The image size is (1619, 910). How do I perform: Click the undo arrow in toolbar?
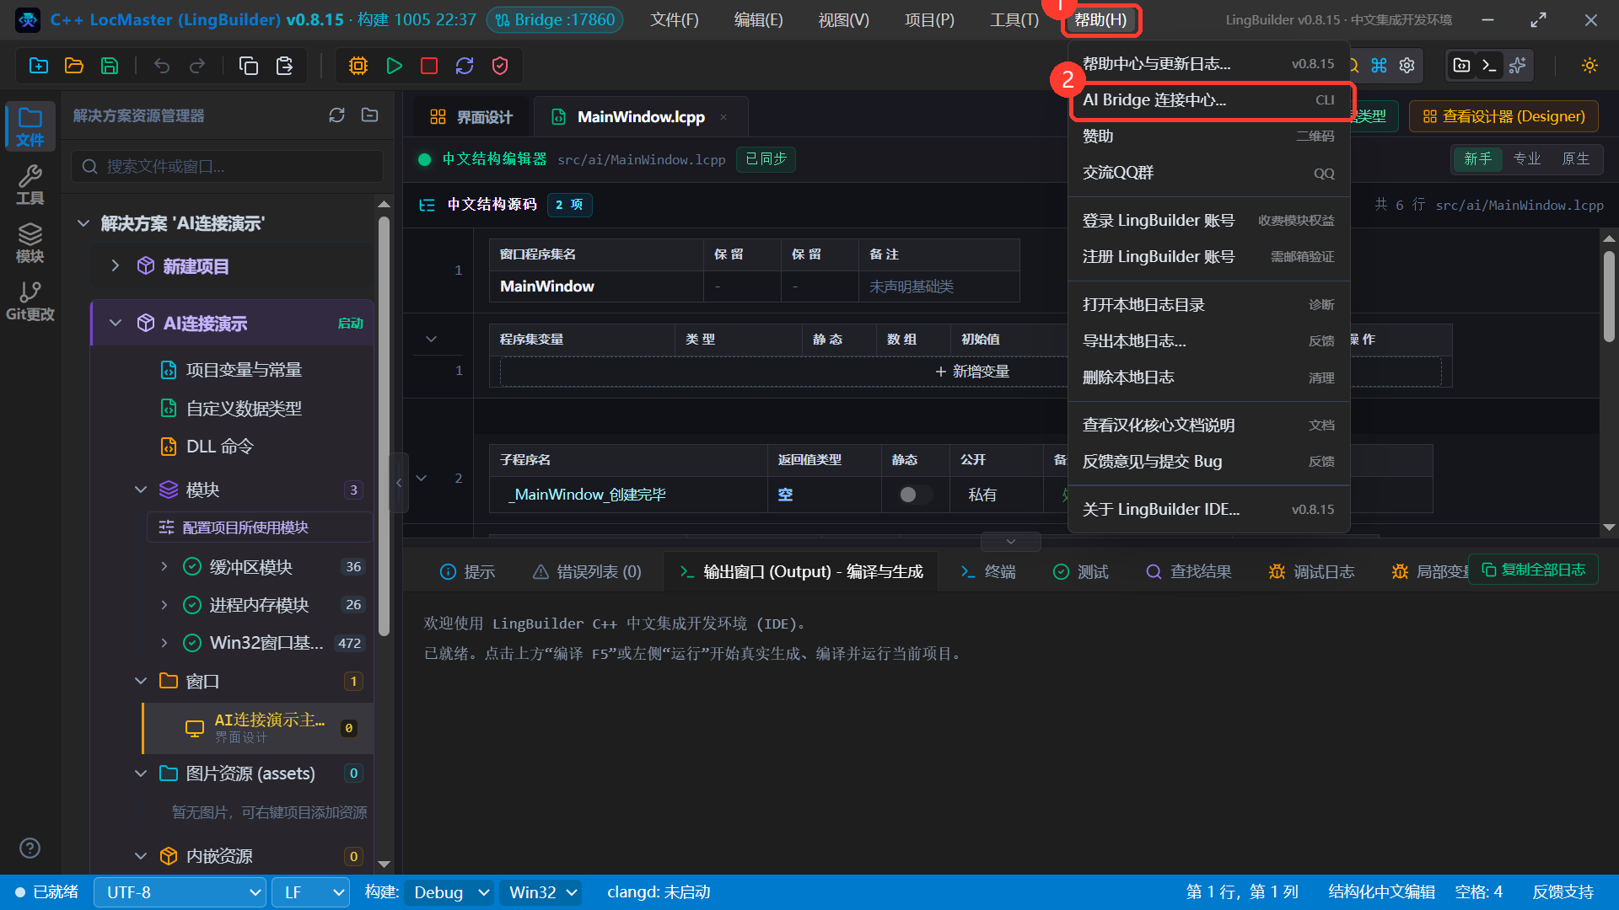point(162,66)
